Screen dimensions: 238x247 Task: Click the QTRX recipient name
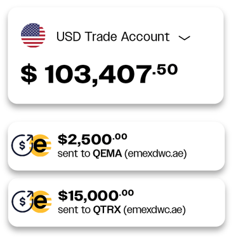[107, 210]
